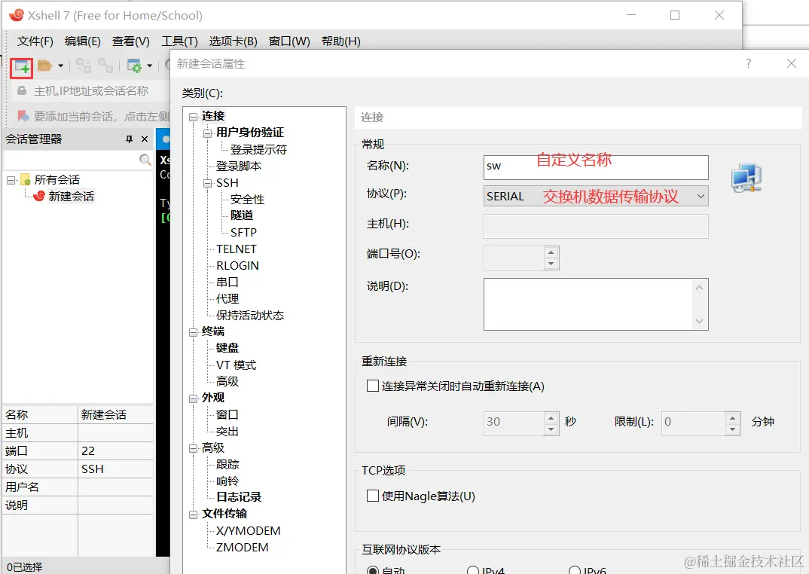The height and width of the screenshot is (574, 809).
Task: Click the open session folder icon
Action: coord(45,66)
